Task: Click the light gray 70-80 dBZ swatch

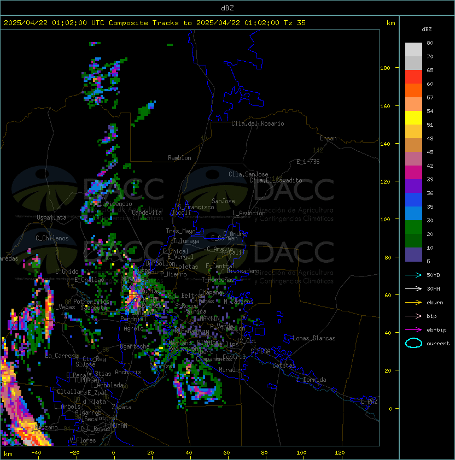Action: pos(413,50)
